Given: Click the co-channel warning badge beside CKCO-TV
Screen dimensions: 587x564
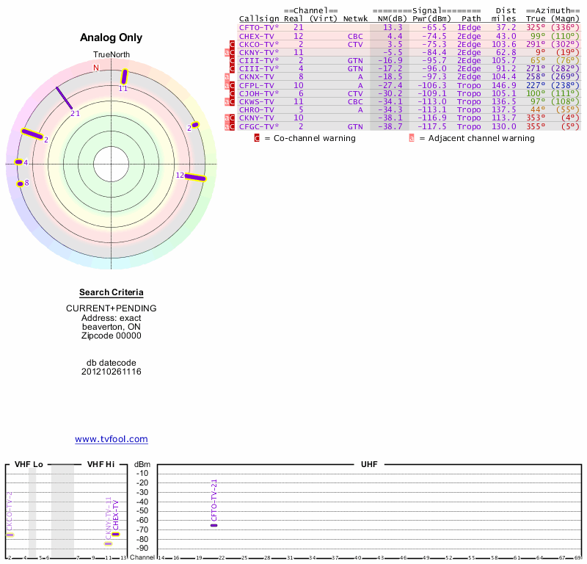Looking at the screenshot, I should (233, 44).
